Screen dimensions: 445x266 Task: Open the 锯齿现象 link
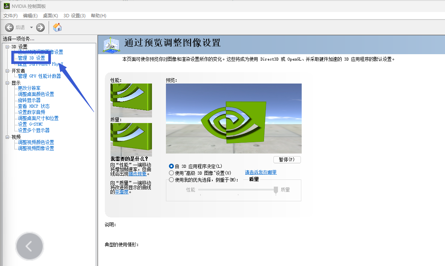point(138,174)
